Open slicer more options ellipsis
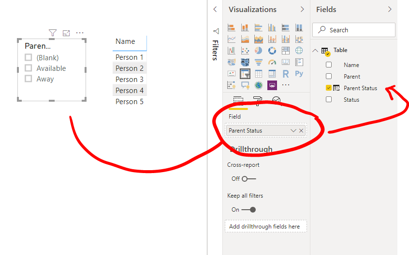This screenshot has height=255, width=409. click(80, 33)
